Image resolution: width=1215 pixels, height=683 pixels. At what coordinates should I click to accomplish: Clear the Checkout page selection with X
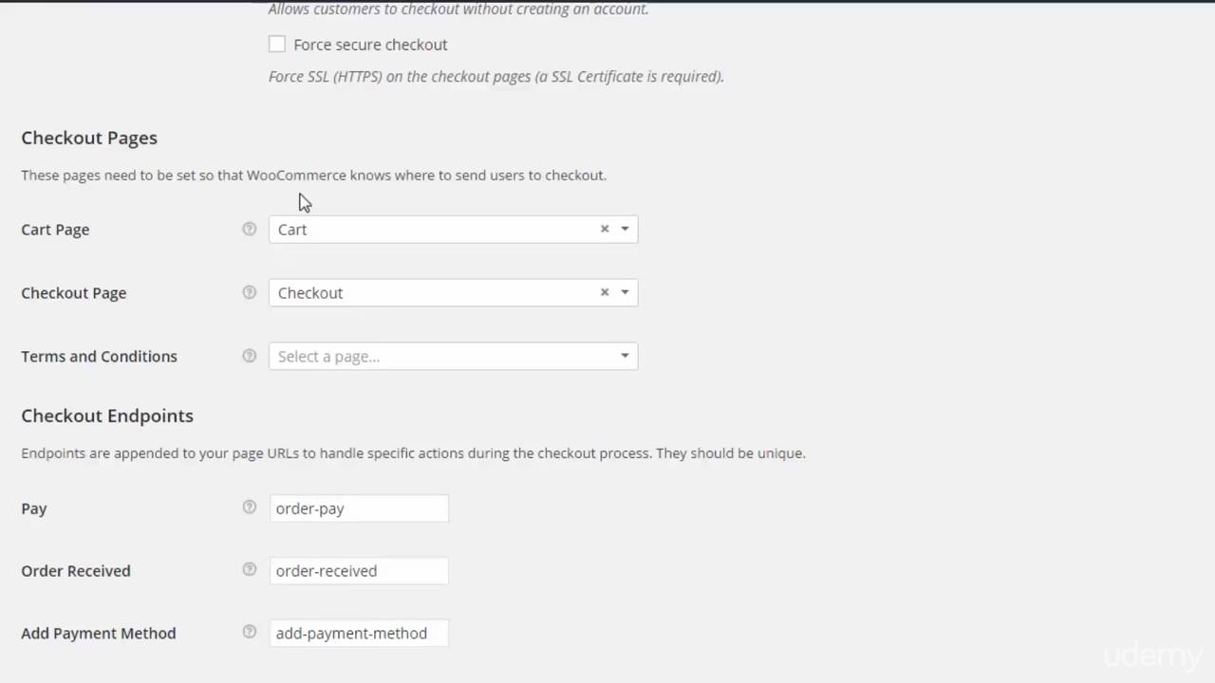tap(604, 292)
